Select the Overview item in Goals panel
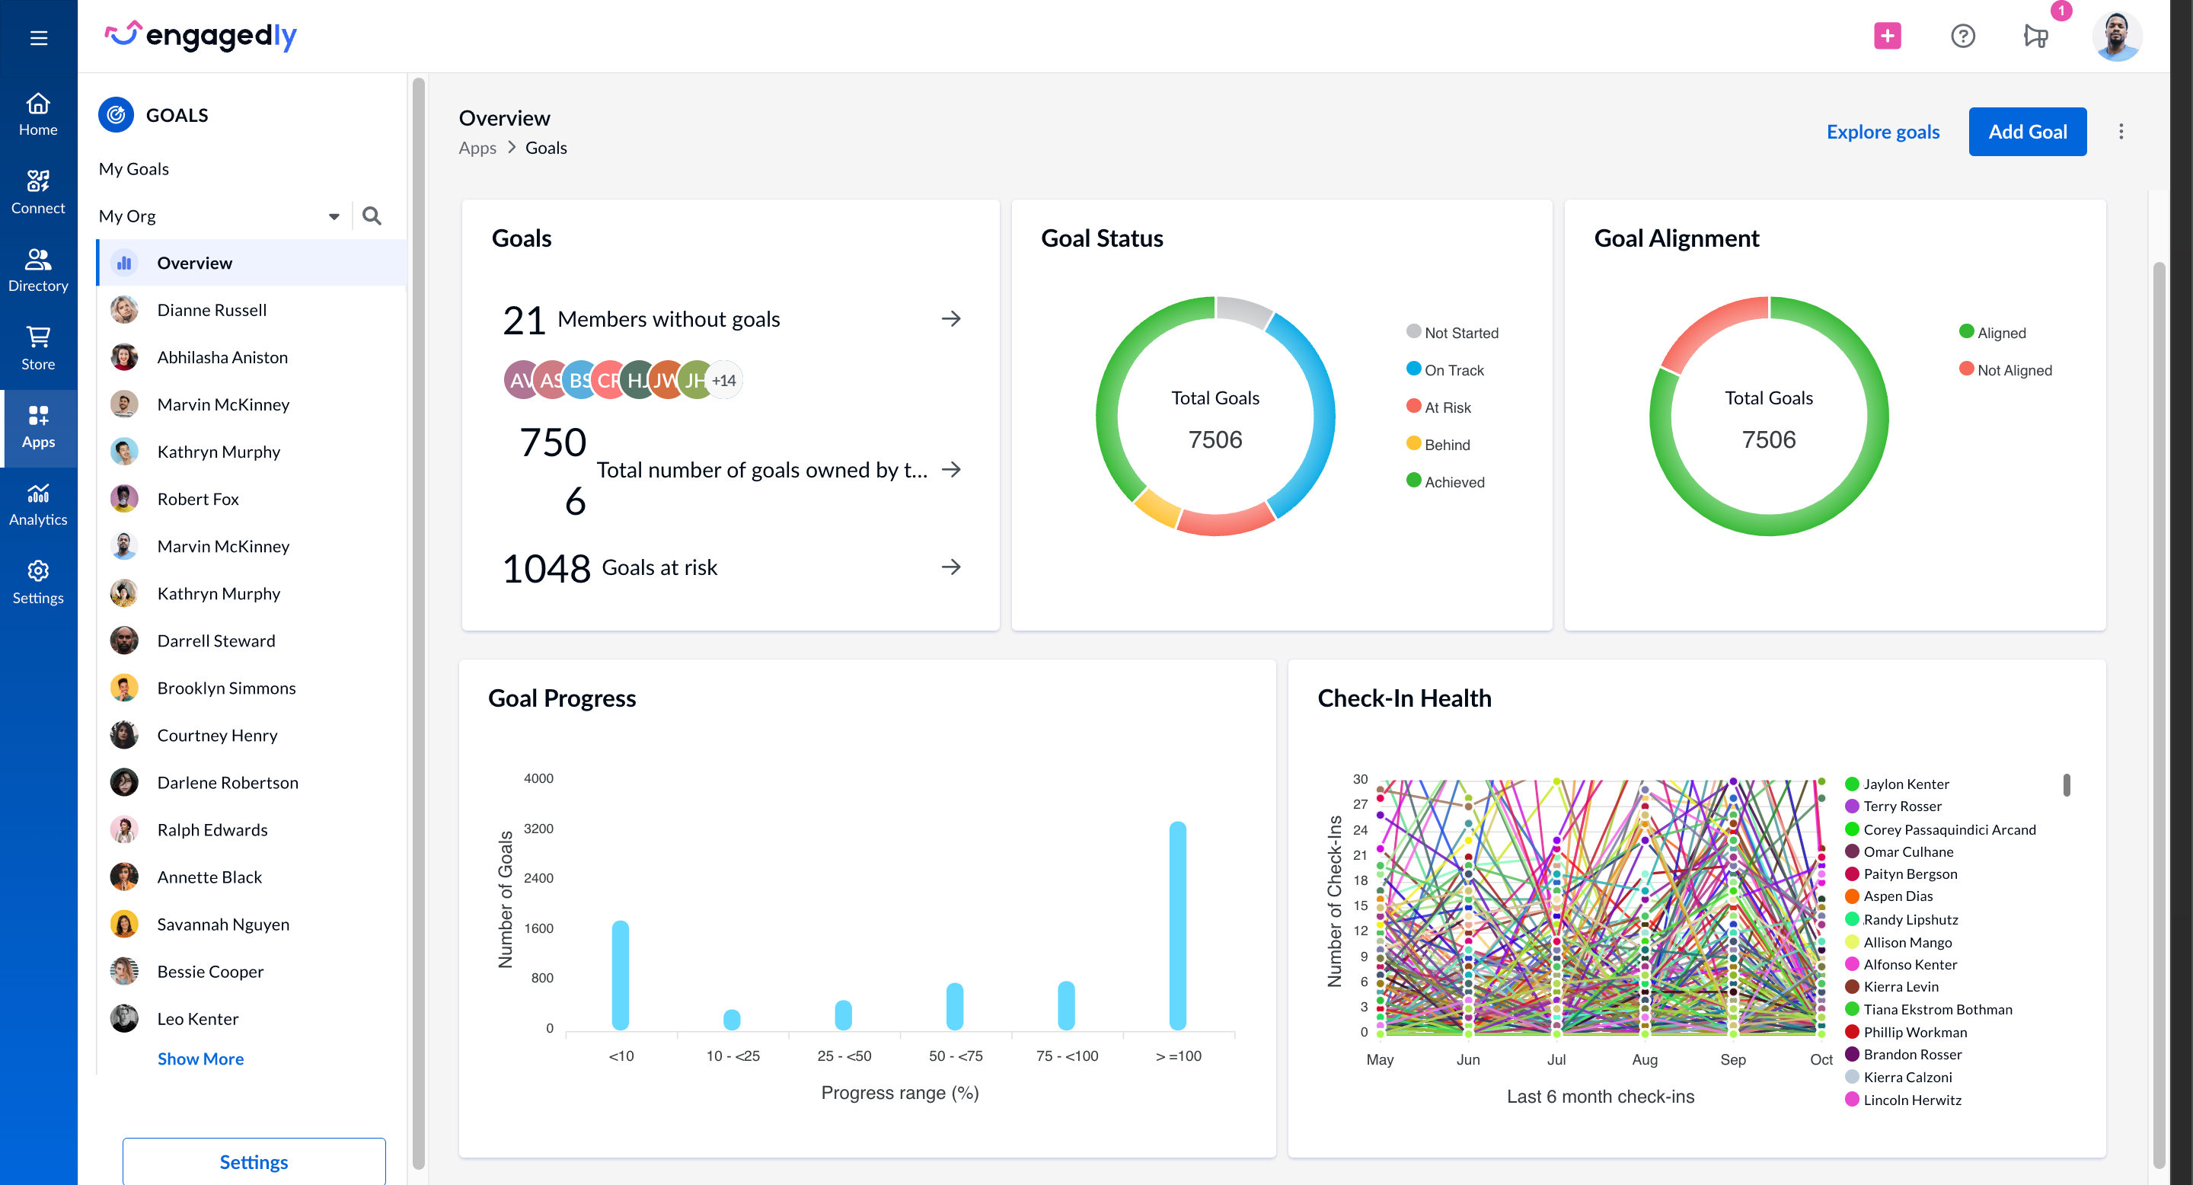 click(x=194, y=262)
